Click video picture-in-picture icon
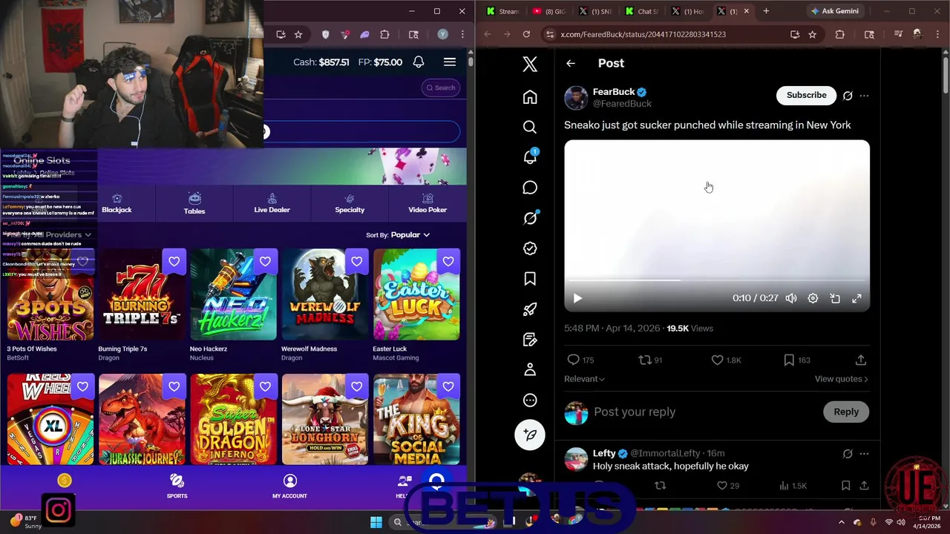 pos(835,298)
